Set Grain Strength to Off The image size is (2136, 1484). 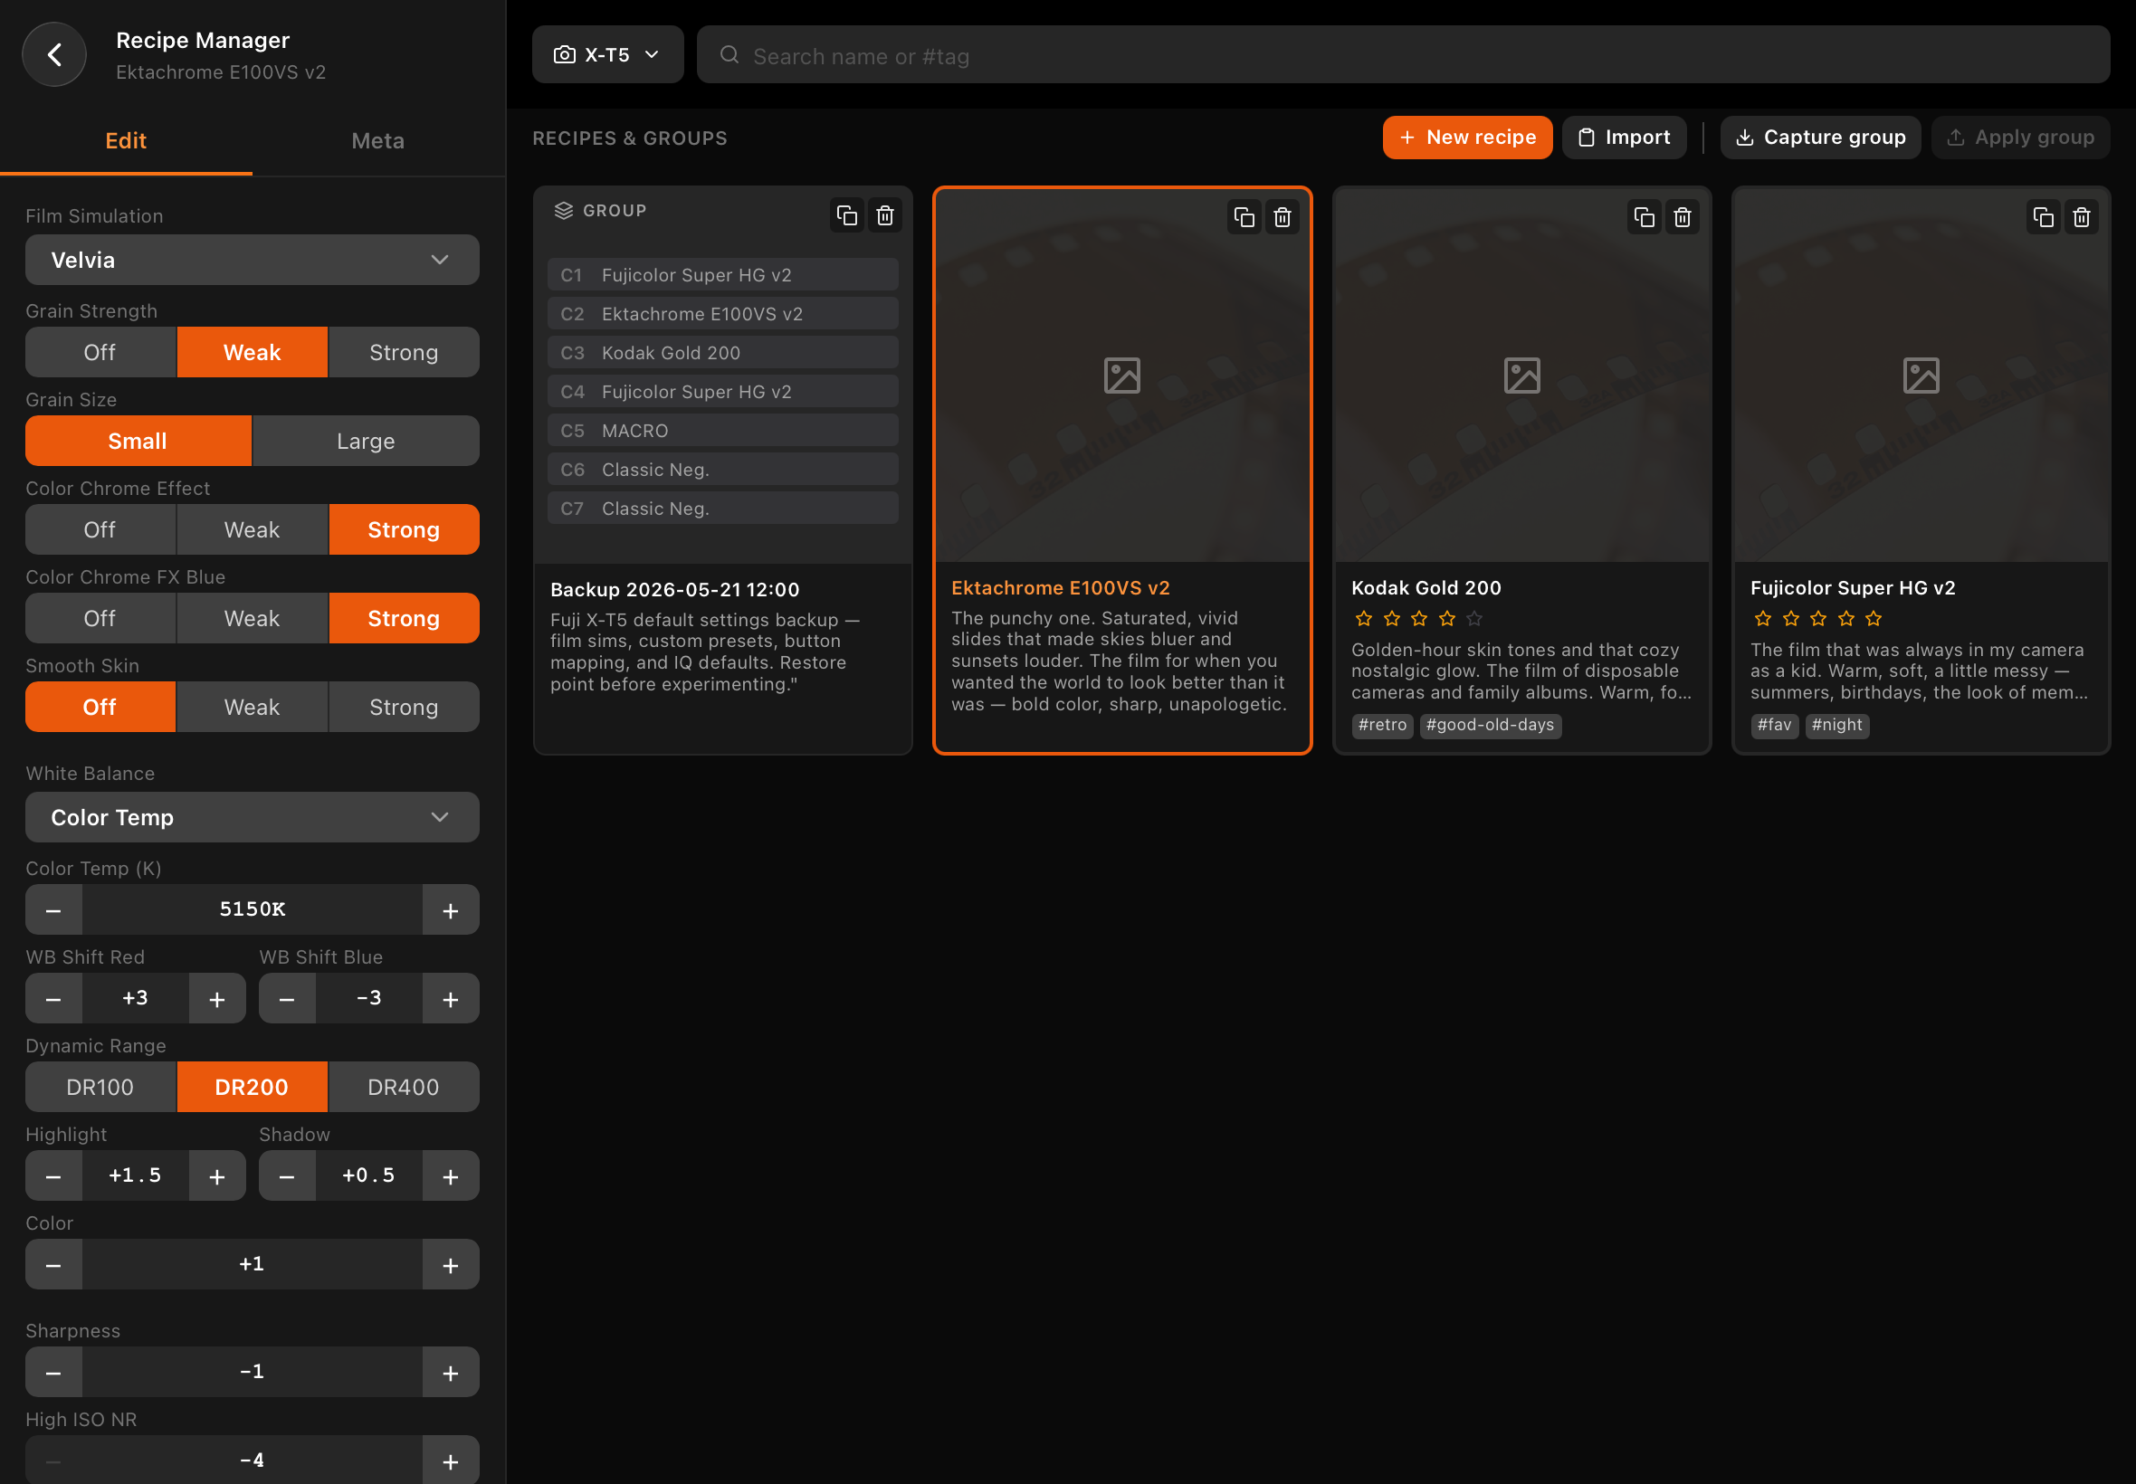100,352
